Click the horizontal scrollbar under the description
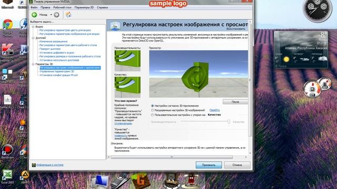337x189 pixels. click(172, 157)
